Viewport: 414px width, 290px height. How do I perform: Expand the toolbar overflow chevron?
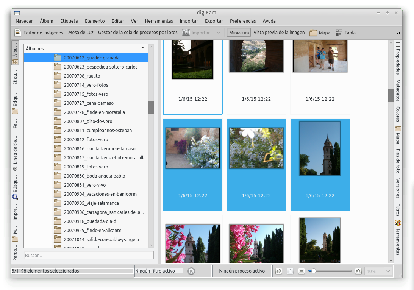pos(398,33)
